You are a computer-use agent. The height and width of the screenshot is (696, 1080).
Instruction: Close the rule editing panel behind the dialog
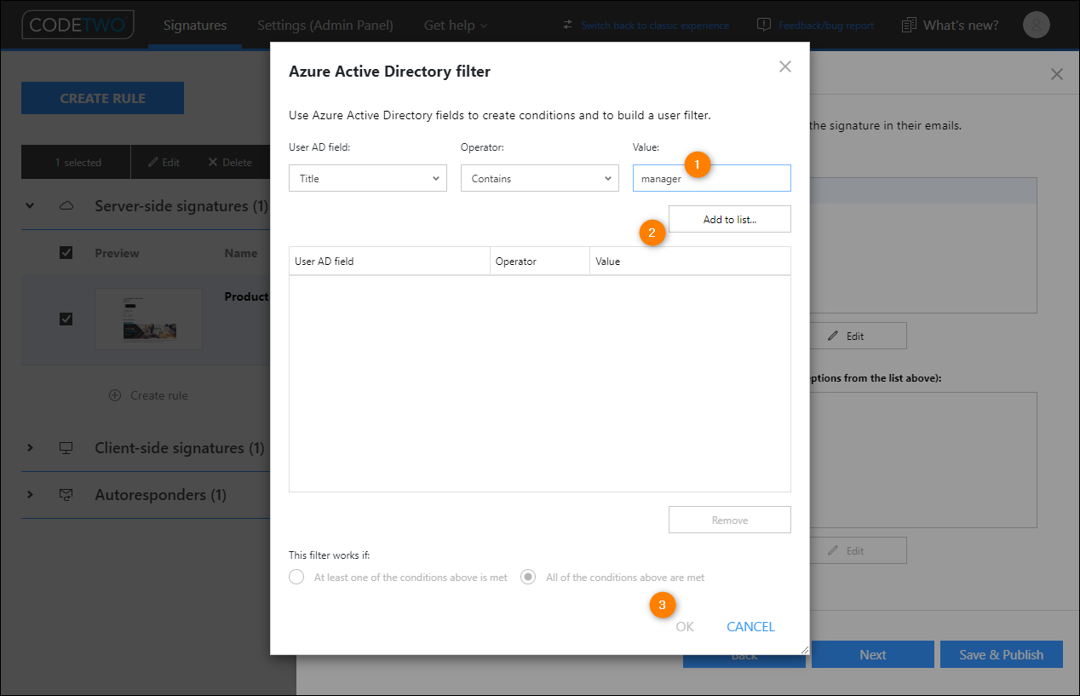[x=1057, y=74]
